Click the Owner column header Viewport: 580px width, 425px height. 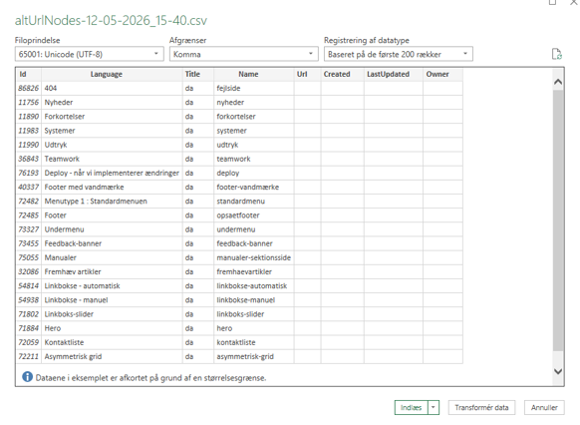coord(442,74)
